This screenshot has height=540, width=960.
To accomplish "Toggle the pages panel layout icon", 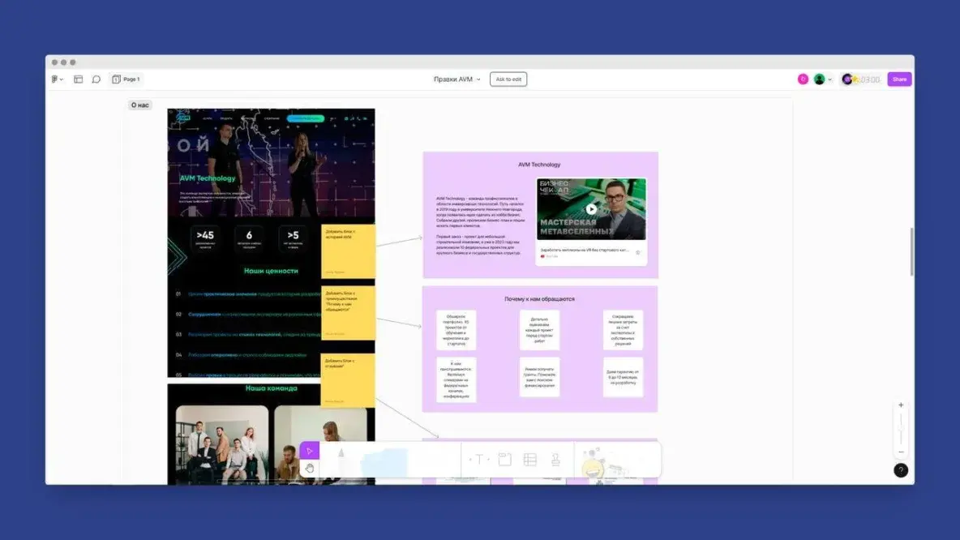I will click(79, 79).
